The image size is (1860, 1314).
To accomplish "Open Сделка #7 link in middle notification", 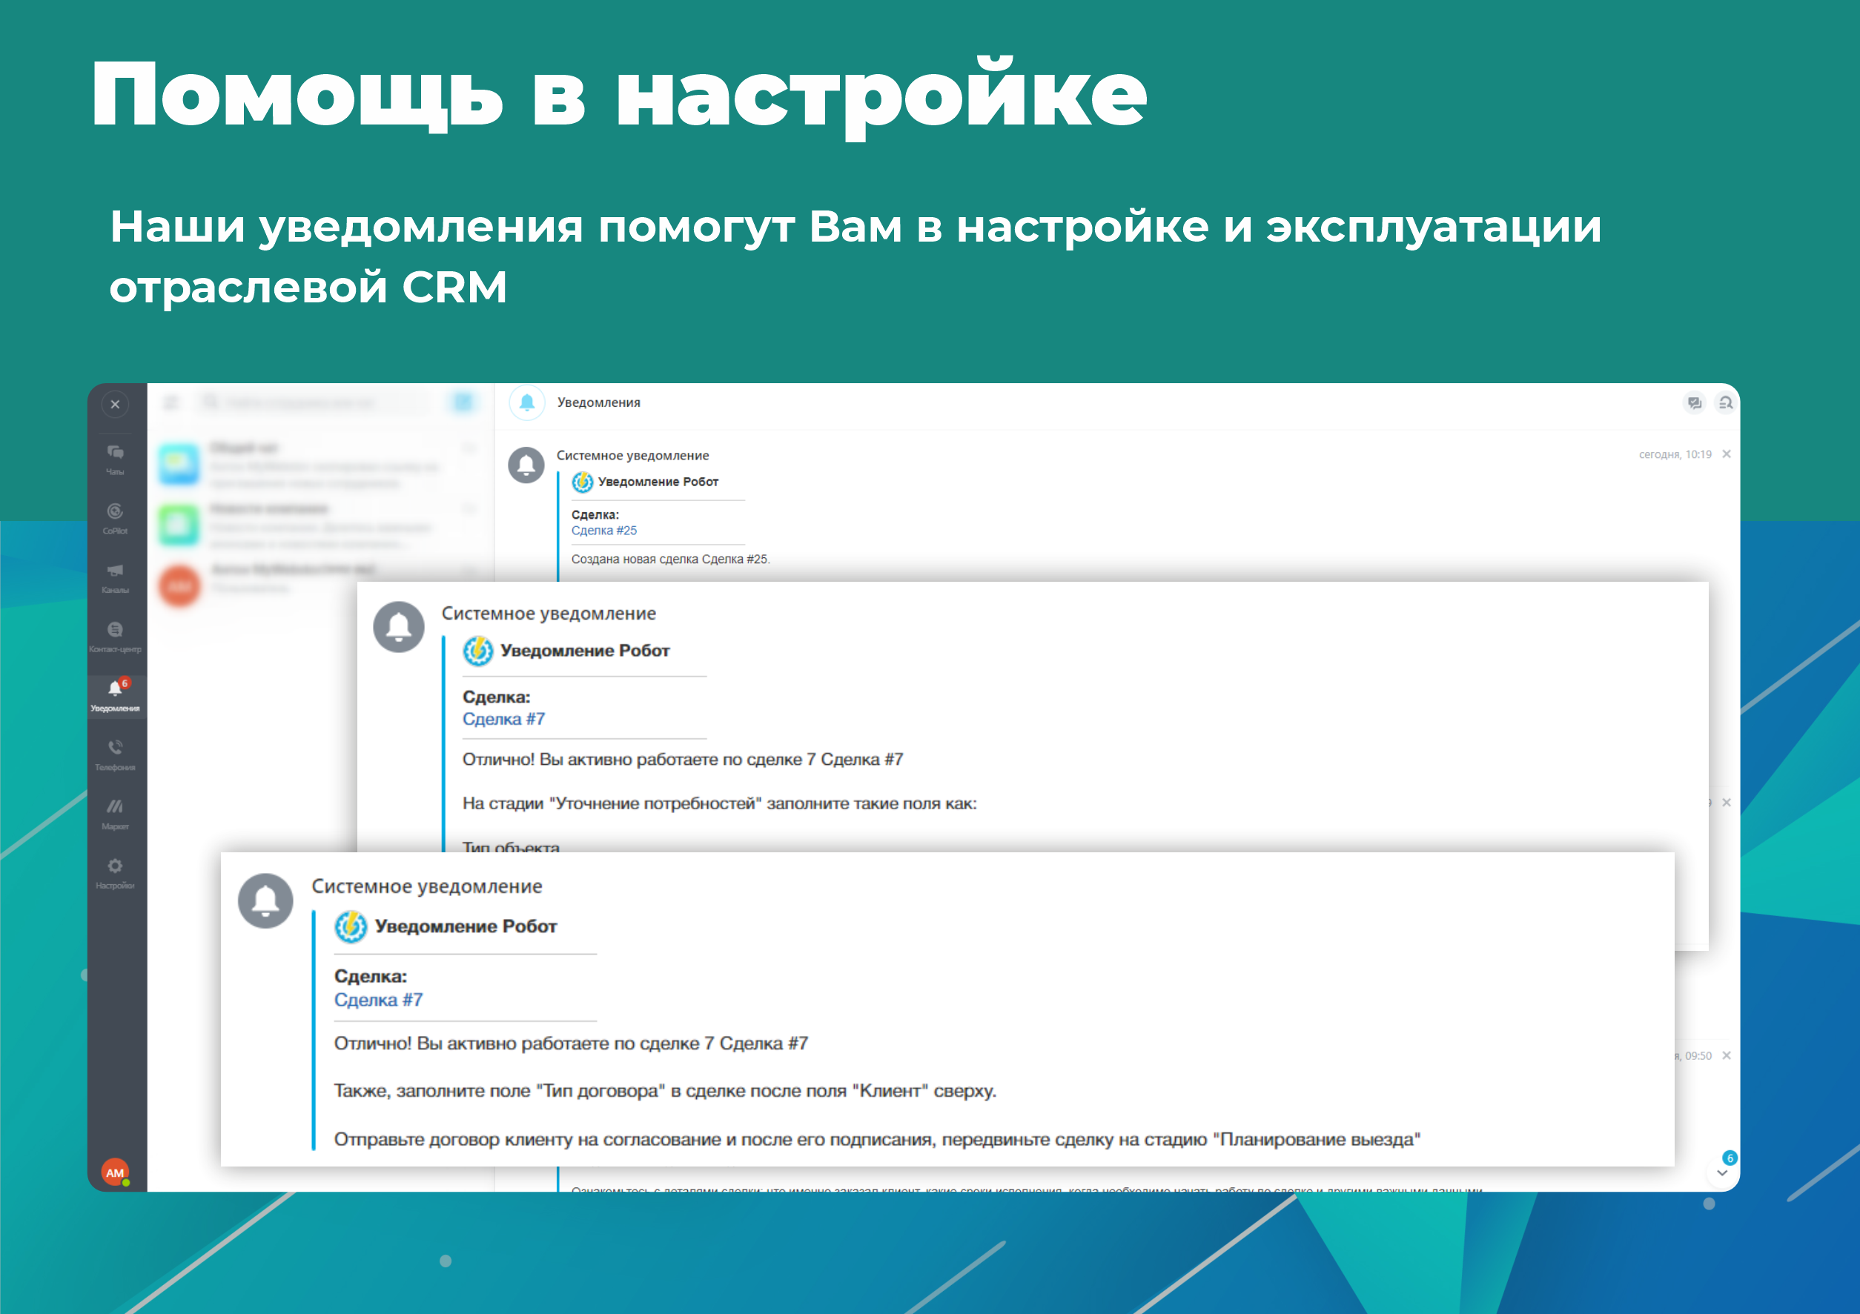I will click(503, 719).
